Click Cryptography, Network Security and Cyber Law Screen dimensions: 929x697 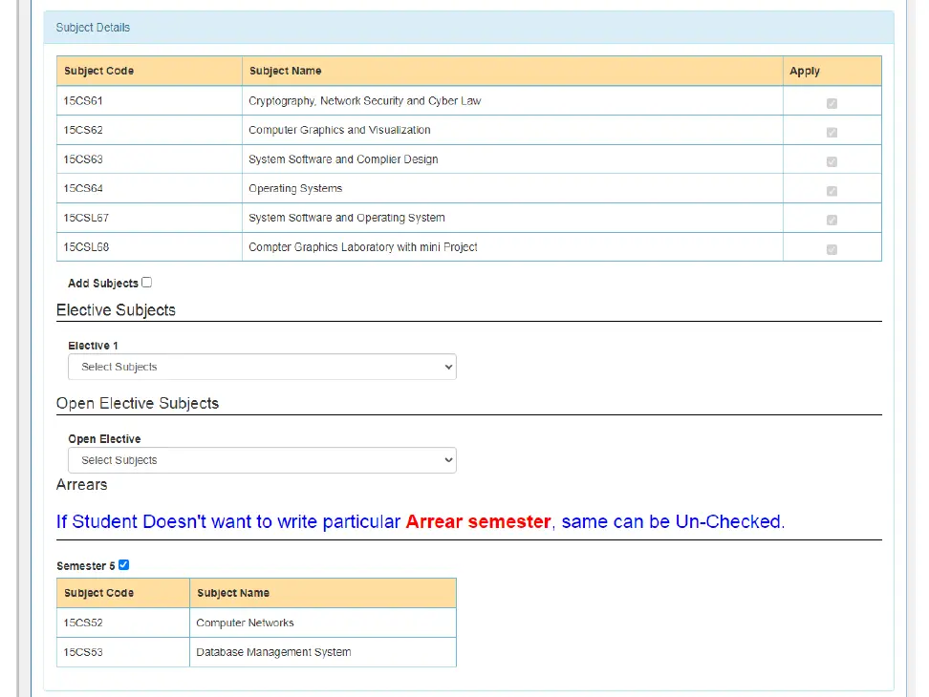(x=364, y=101)
